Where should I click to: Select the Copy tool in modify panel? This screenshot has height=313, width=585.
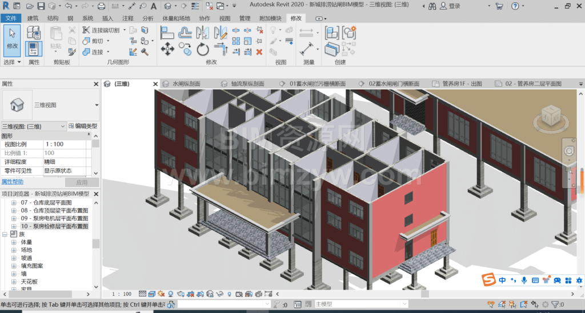185,49
